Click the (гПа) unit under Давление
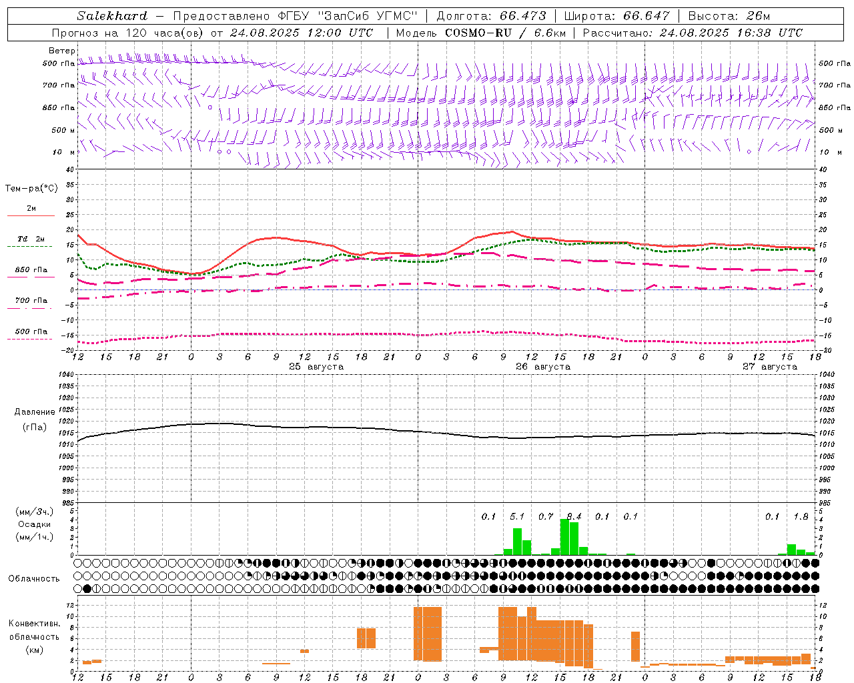Screen dimensions: 854x683 coord(35,428)
